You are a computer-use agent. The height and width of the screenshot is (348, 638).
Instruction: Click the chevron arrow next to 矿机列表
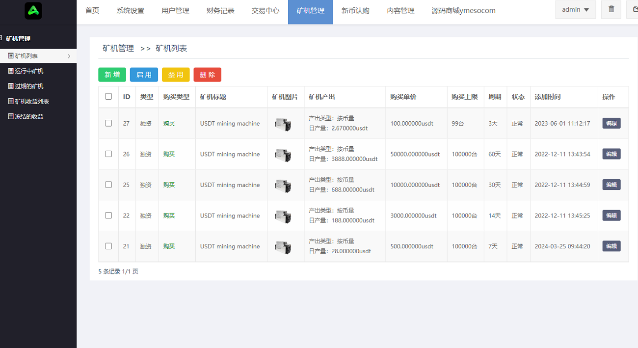(69, 56)
